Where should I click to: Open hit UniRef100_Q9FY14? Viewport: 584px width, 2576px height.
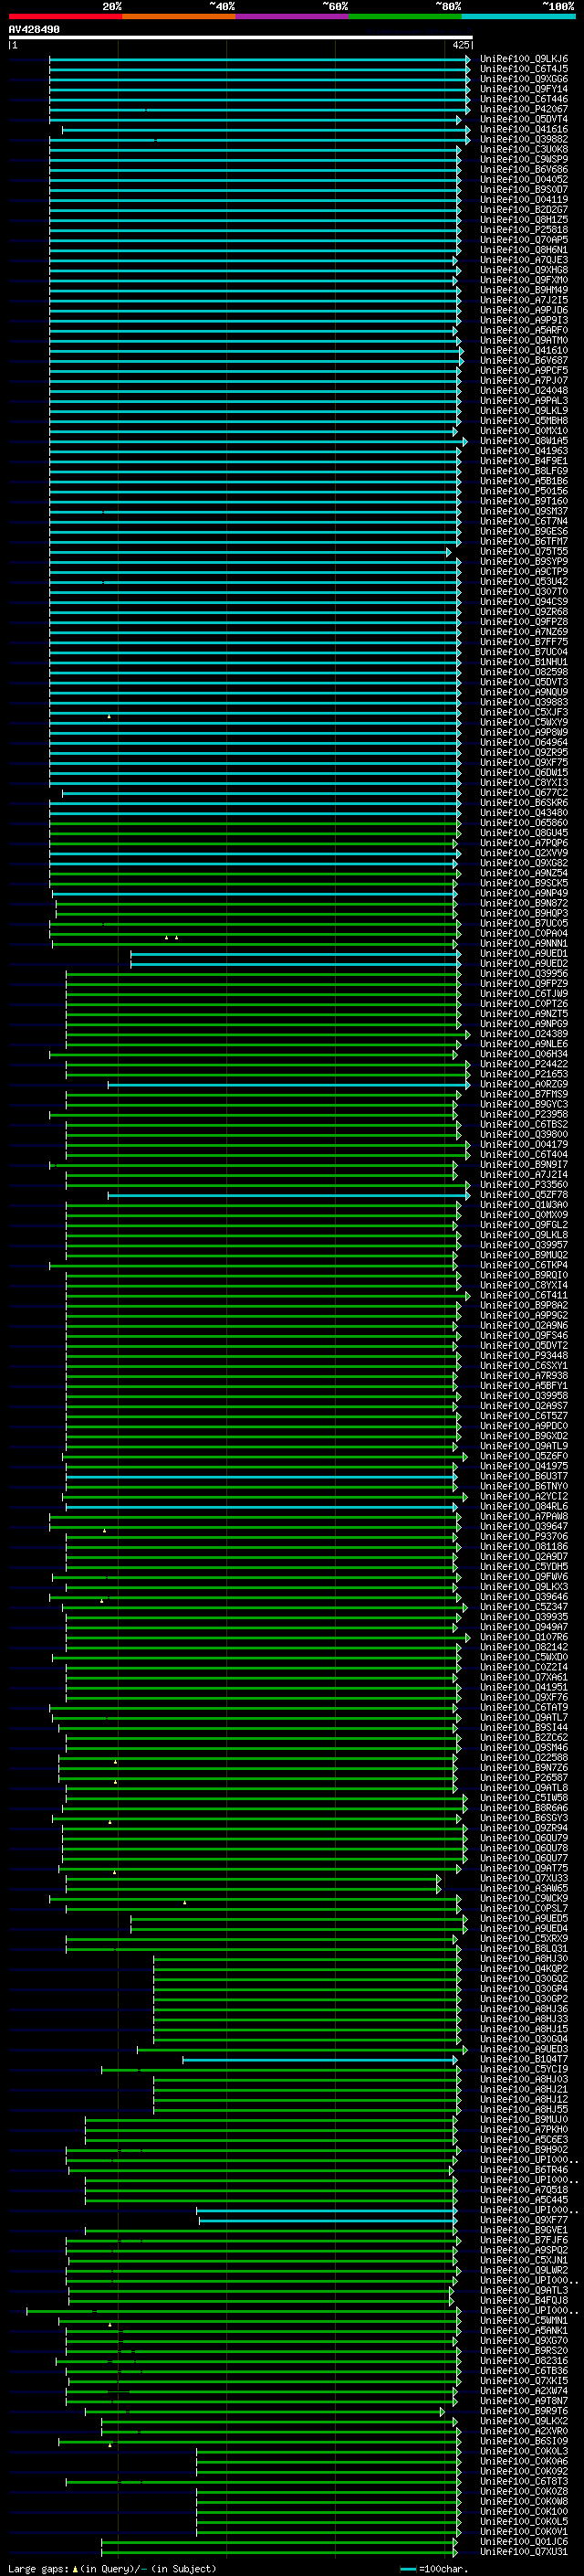524,89
